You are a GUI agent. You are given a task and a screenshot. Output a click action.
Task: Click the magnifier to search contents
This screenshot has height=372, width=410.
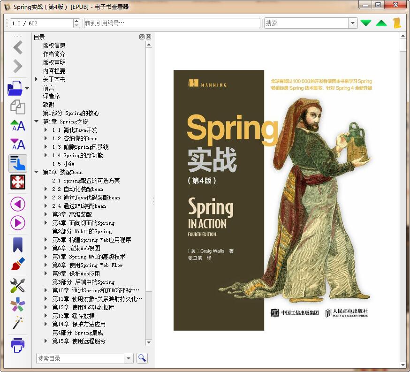click(142, 358)
